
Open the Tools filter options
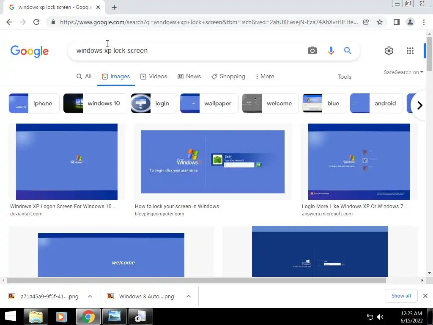point(344,77)
